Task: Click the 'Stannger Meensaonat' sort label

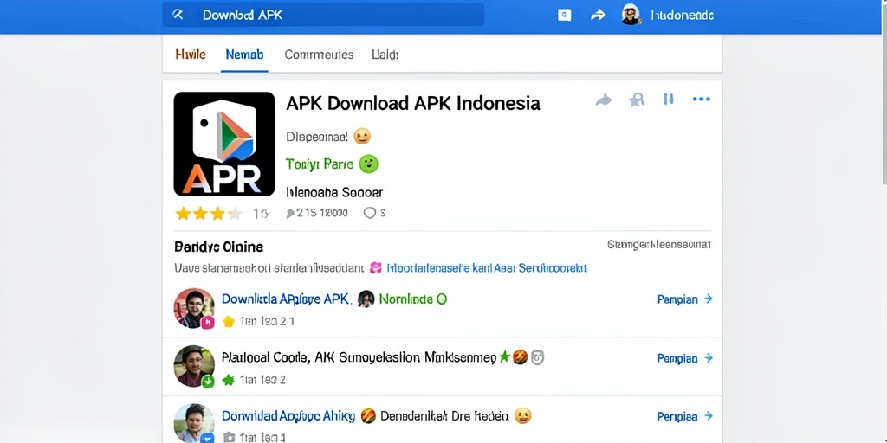Action: click(659, 245)
